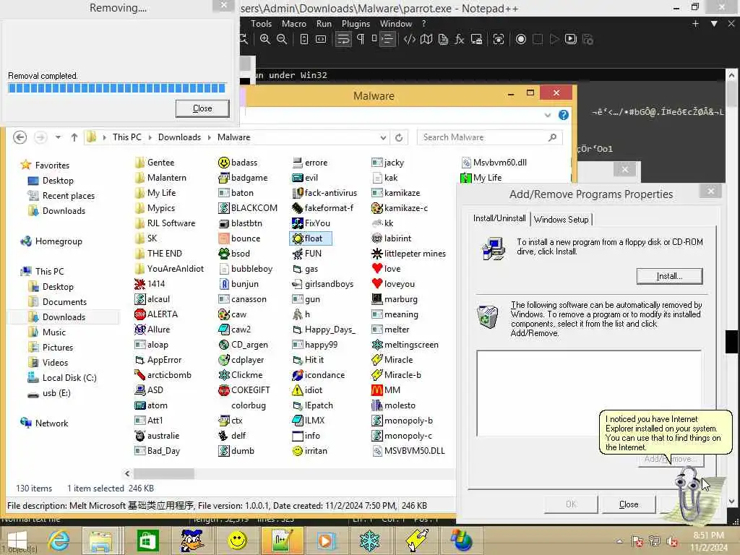Select the badass smiley file
This screenshot has height=555, width=740.
pyautogui.click(x=238, y=163)
